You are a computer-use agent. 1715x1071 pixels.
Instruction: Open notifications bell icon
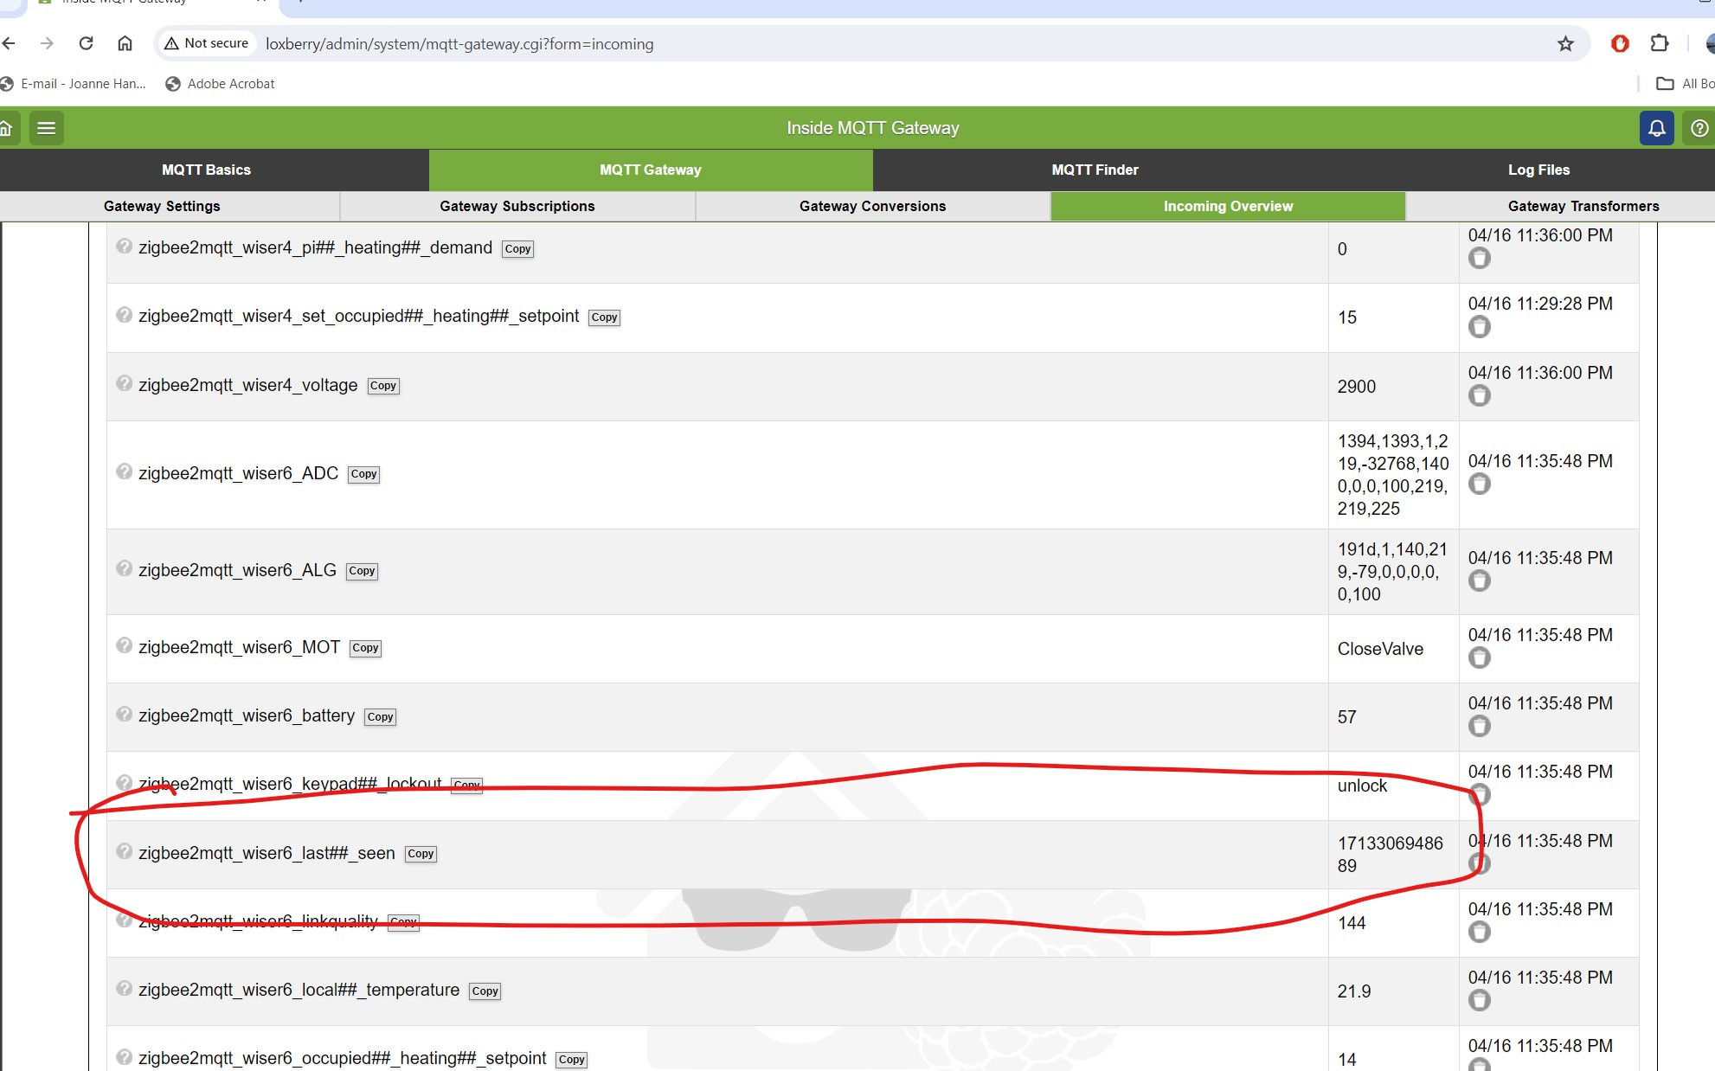(1656, 128)
